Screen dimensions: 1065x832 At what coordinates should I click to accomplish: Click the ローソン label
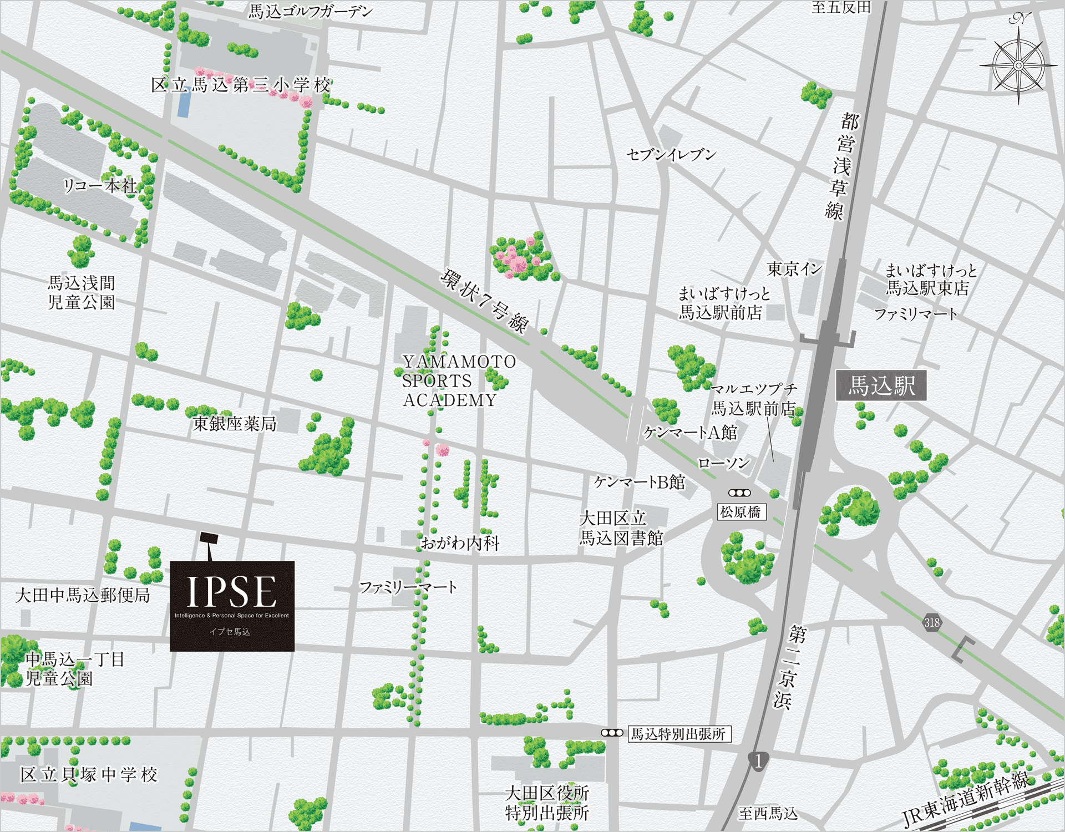[x=724, y=463]
